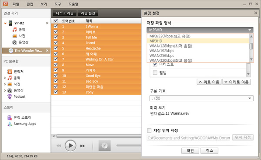Open the device 음악 music icon
261x160 pixels.
[15, 30]
